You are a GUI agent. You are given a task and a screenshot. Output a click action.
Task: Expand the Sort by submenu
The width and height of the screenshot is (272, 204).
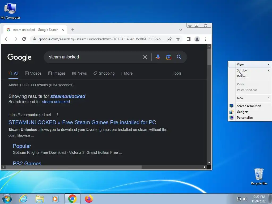(x=250, y=70)
